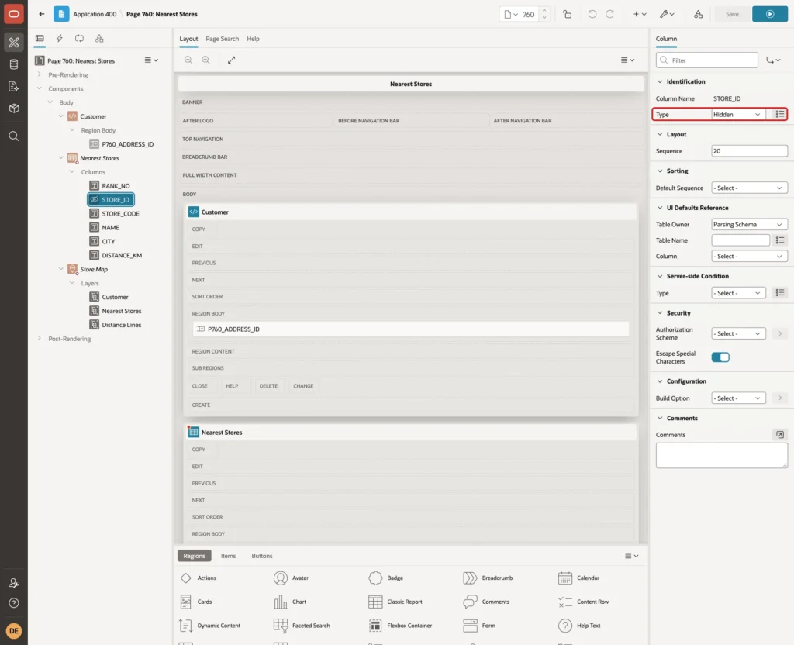Image resolution: width=794 pixels, height=645 pixels.
Task: Open the Authorization Scheme dropdown
Action: 738,333
